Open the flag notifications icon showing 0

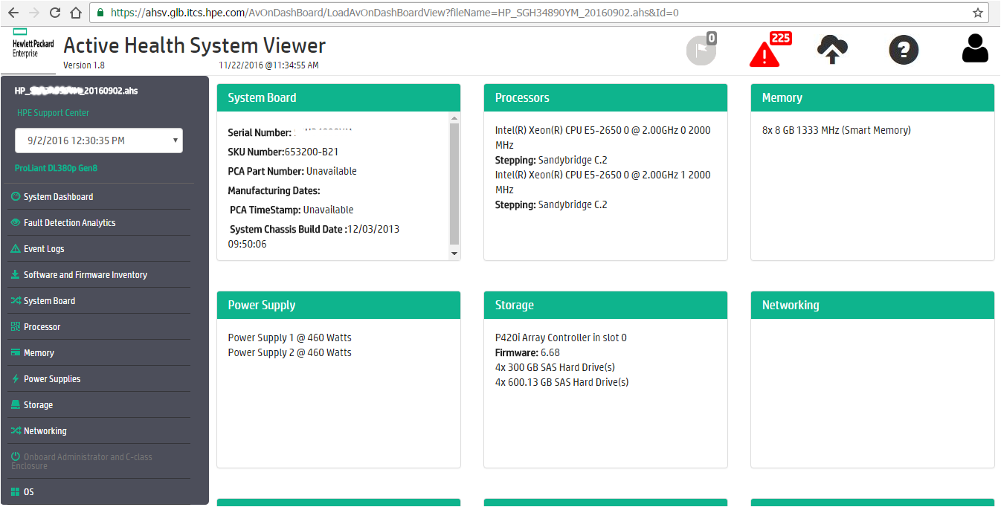[701, 49]
